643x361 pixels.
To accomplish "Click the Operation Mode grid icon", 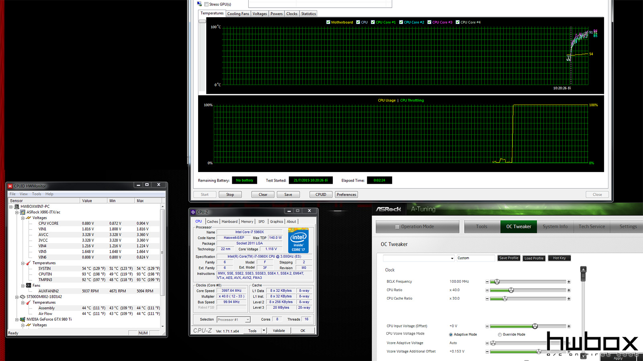I will [x=397, y=227].
